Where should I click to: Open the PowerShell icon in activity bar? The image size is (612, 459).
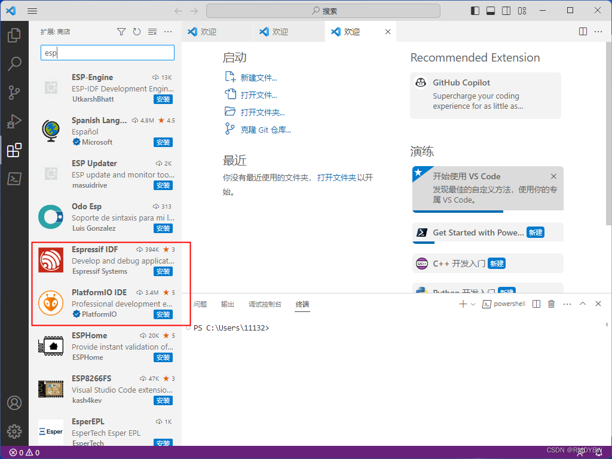(x=14, y=179)
